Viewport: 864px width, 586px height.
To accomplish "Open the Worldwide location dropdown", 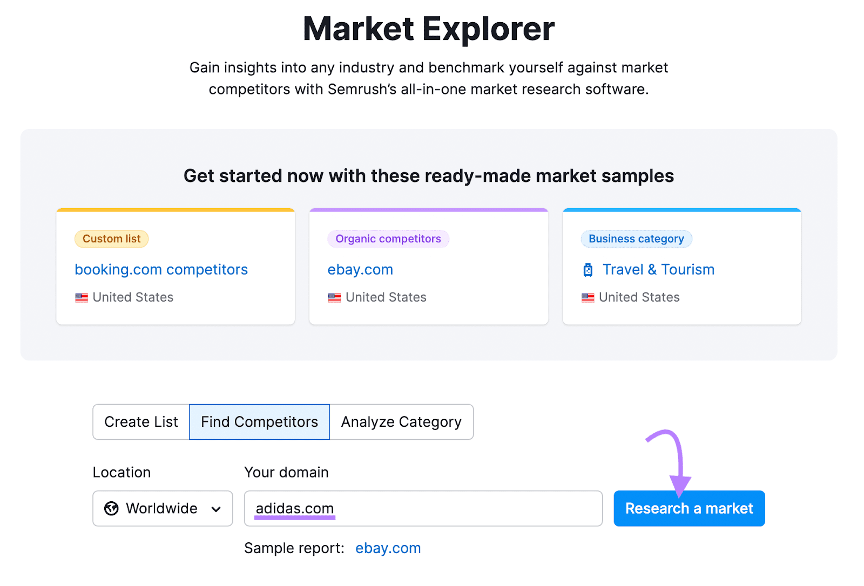I will (x=162, y=508).
